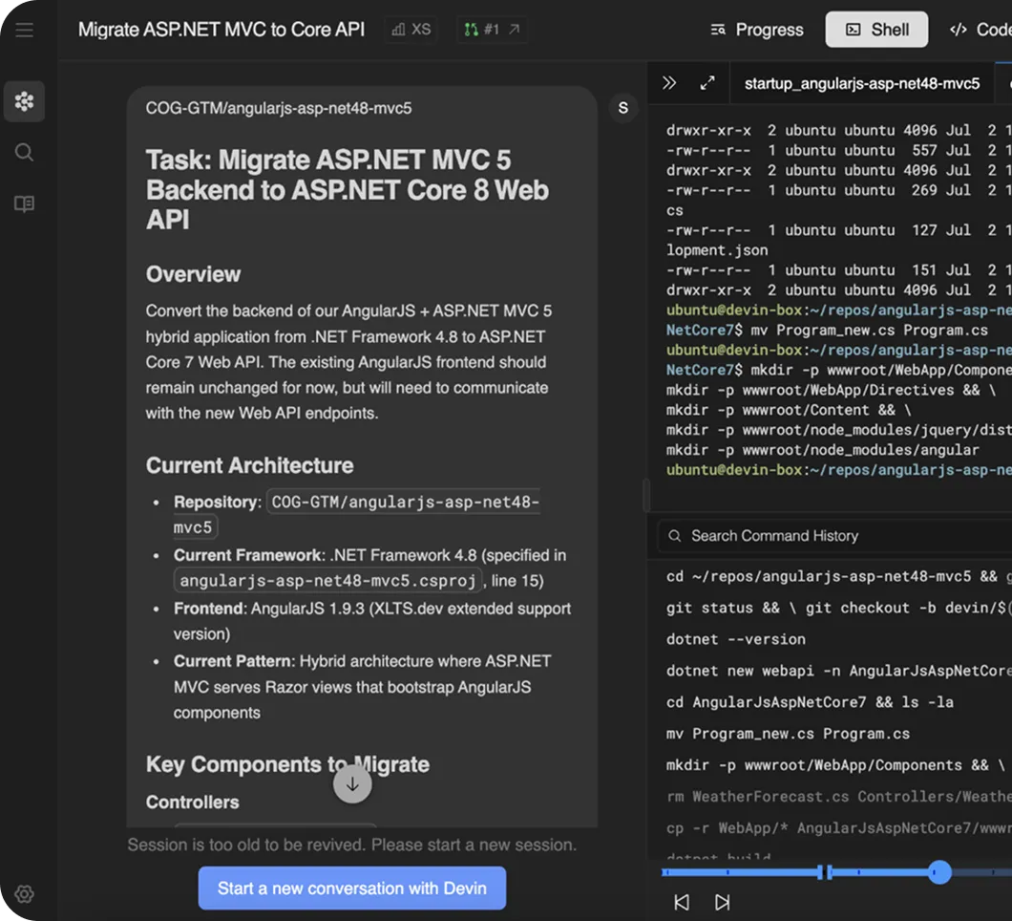Select 'mv Program_new.cs Program.cs' history entry

click(788, 734)
